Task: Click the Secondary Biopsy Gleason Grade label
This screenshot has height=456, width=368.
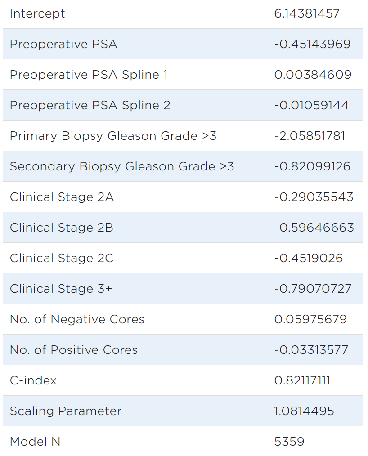Action: coord(122,166)
